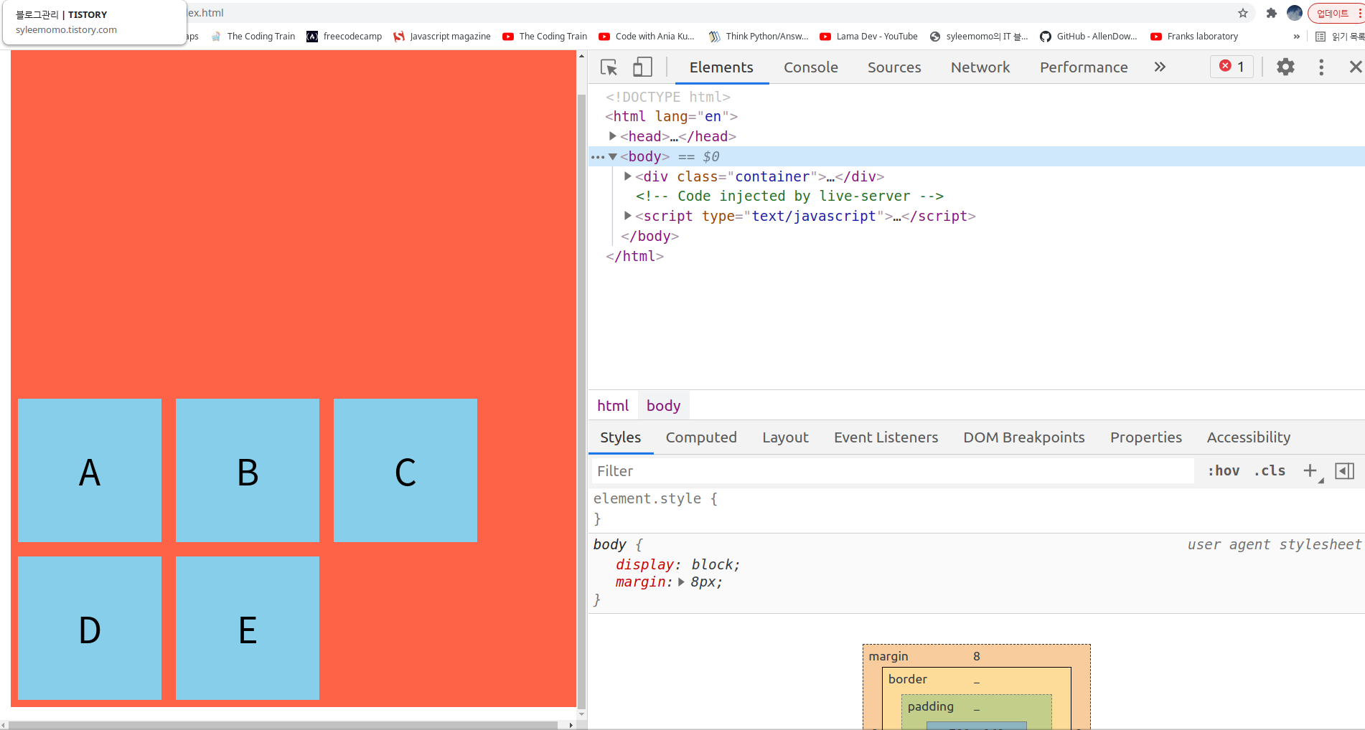Open the Chrome extensions puzzle icon

pyautogui.click(x=1272, y=13)
